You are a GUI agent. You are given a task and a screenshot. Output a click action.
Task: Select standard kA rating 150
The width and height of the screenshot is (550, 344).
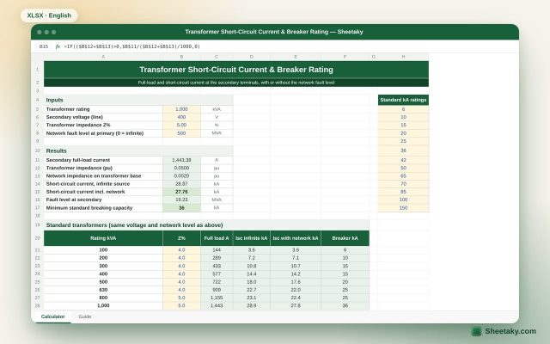click(403, 208)
